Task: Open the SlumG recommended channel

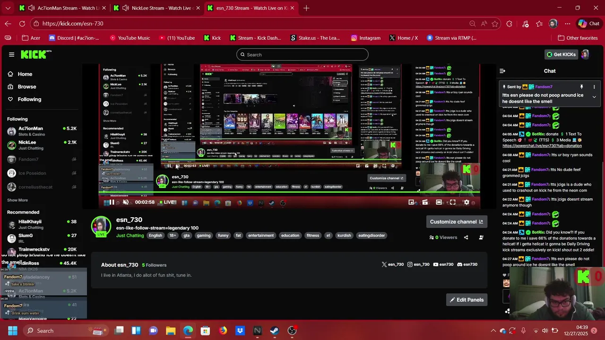Action: [42, 238]
